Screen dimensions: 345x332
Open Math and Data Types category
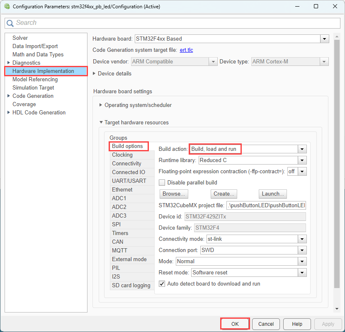[38, 54]
